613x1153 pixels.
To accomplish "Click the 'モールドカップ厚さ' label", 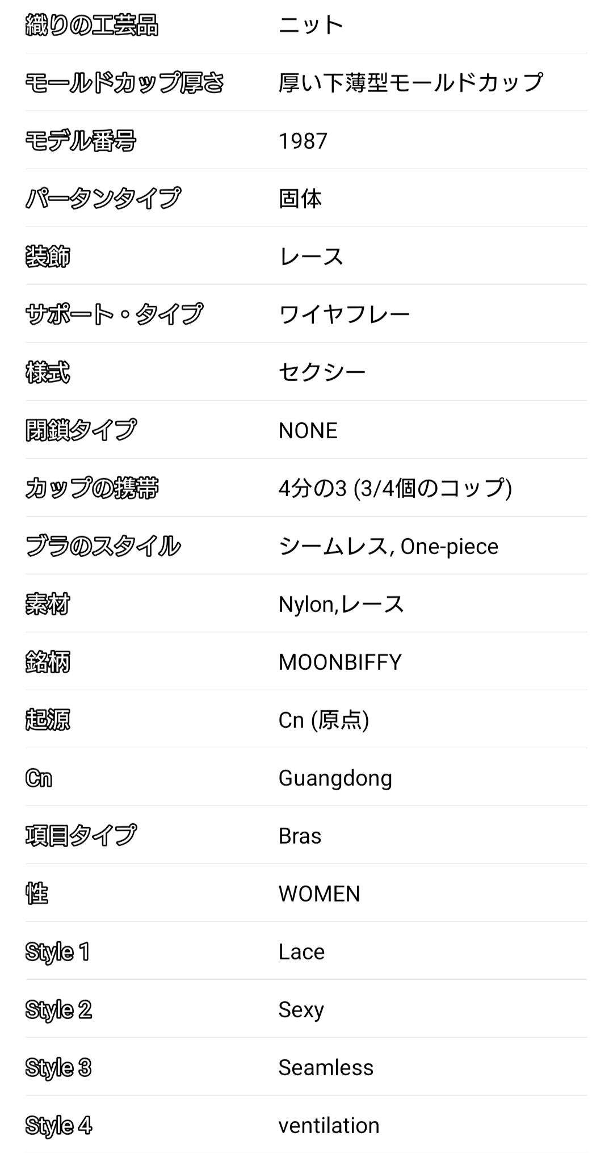I will 125,83.
